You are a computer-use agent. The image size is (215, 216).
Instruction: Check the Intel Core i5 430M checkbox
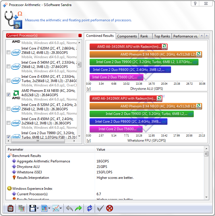click(9, 80)
